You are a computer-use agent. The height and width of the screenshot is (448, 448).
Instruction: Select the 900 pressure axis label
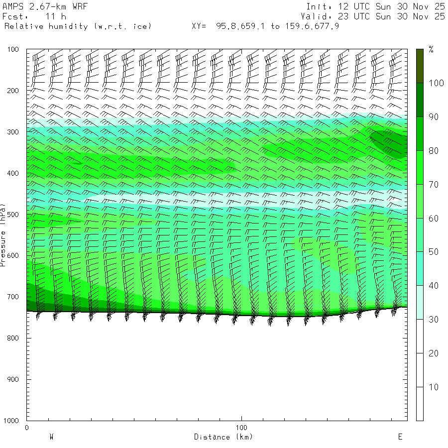tap(13, 379)
